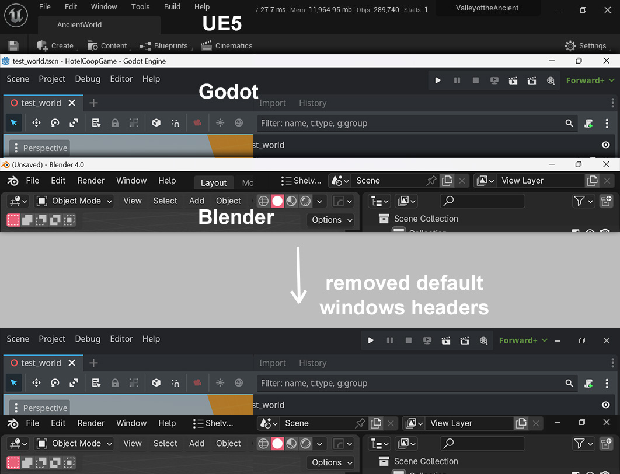Click New View Layer icon in the titled Blender window

click(x=593, y=181)
